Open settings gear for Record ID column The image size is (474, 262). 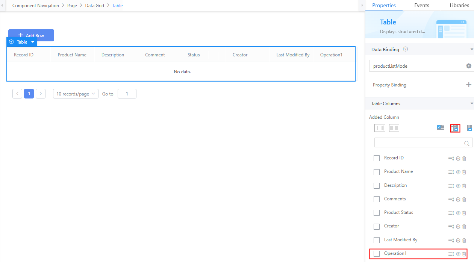click(458, 159)
